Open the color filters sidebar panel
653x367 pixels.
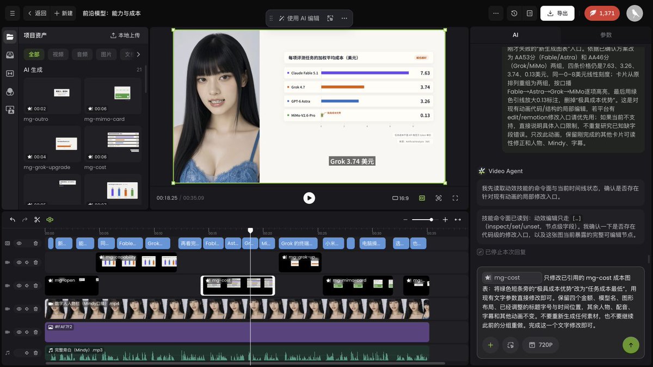(10, 92)
